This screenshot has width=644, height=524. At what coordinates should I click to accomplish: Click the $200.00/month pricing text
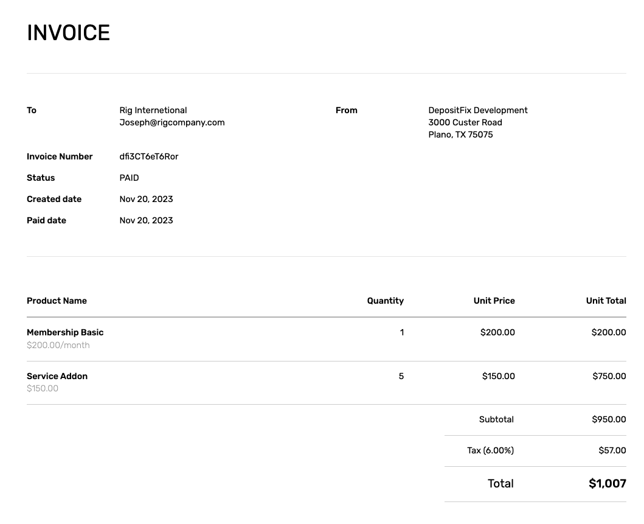coord(58,345)
